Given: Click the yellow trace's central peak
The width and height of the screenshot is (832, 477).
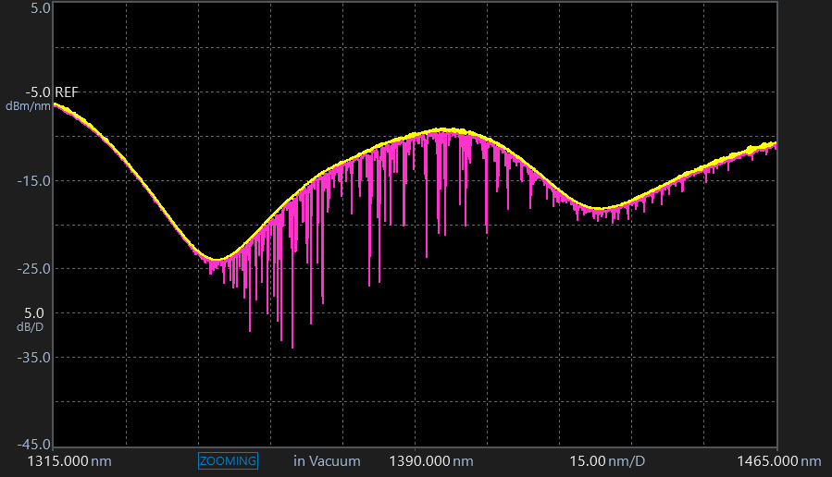Looking at the screenshot, I should point(446,130).
